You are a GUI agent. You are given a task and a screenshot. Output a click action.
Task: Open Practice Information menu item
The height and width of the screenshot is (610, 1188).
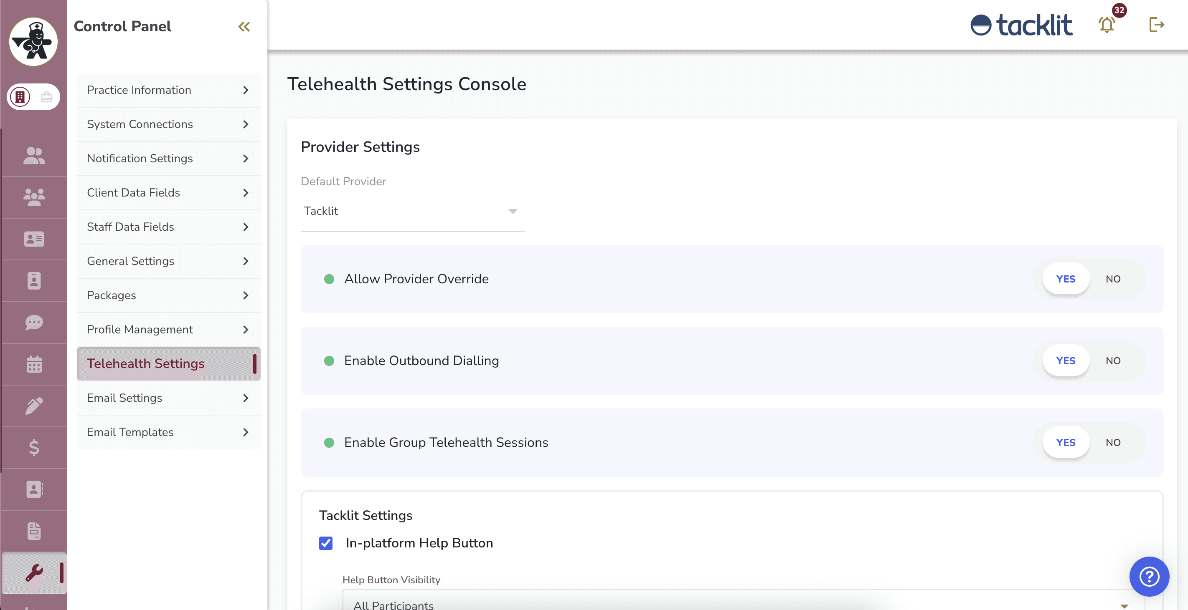[x=168, y=90]
